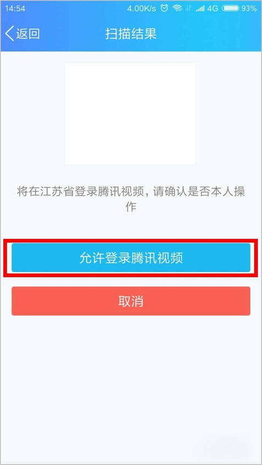Go back via the 返回 label

pyautogui.click(x=28, y=34)
